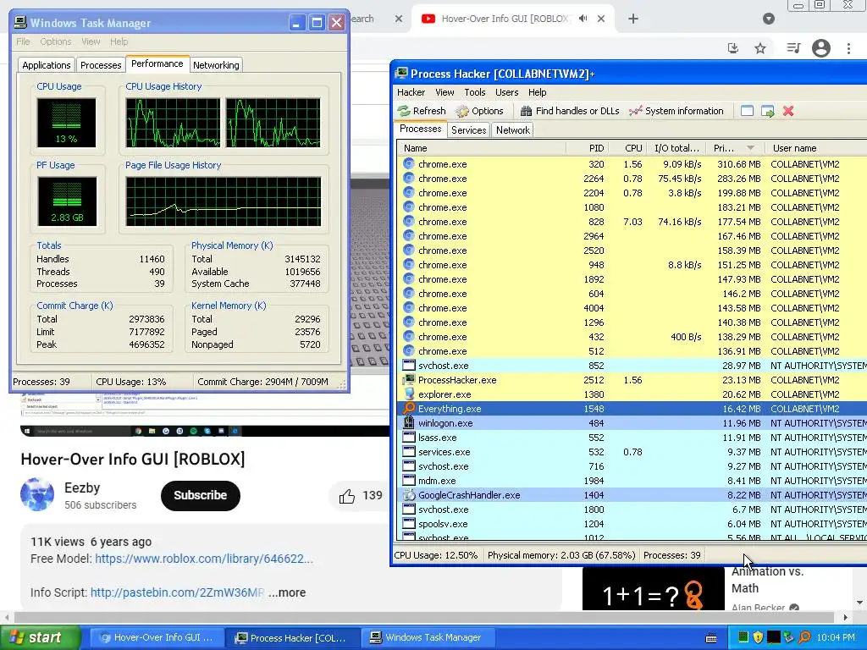Click Refresh in Process Hacker toolbar
The image size is (867, 650).
pos(422,111)
